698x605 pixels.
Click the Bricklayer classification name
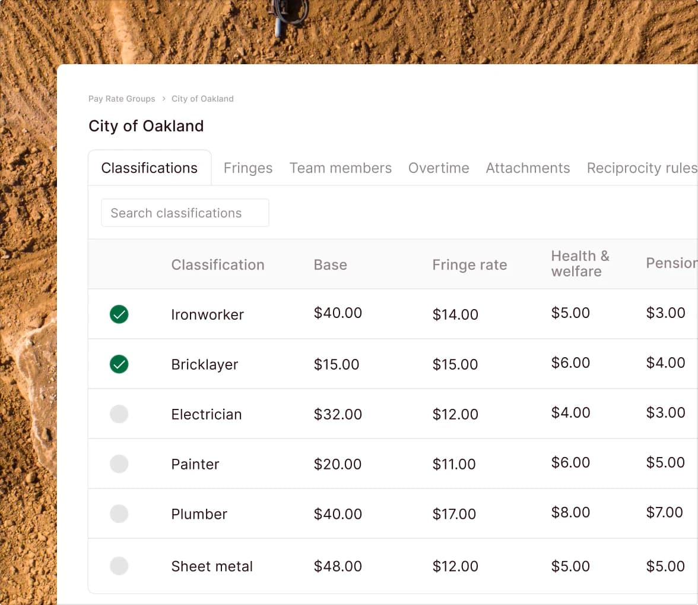(x=205, y=365)
